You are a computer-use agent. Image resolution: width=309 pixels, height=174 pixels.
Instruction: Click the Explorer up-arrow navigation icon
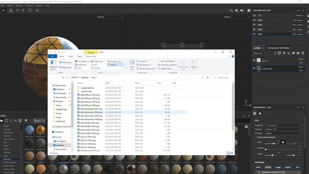63,77
